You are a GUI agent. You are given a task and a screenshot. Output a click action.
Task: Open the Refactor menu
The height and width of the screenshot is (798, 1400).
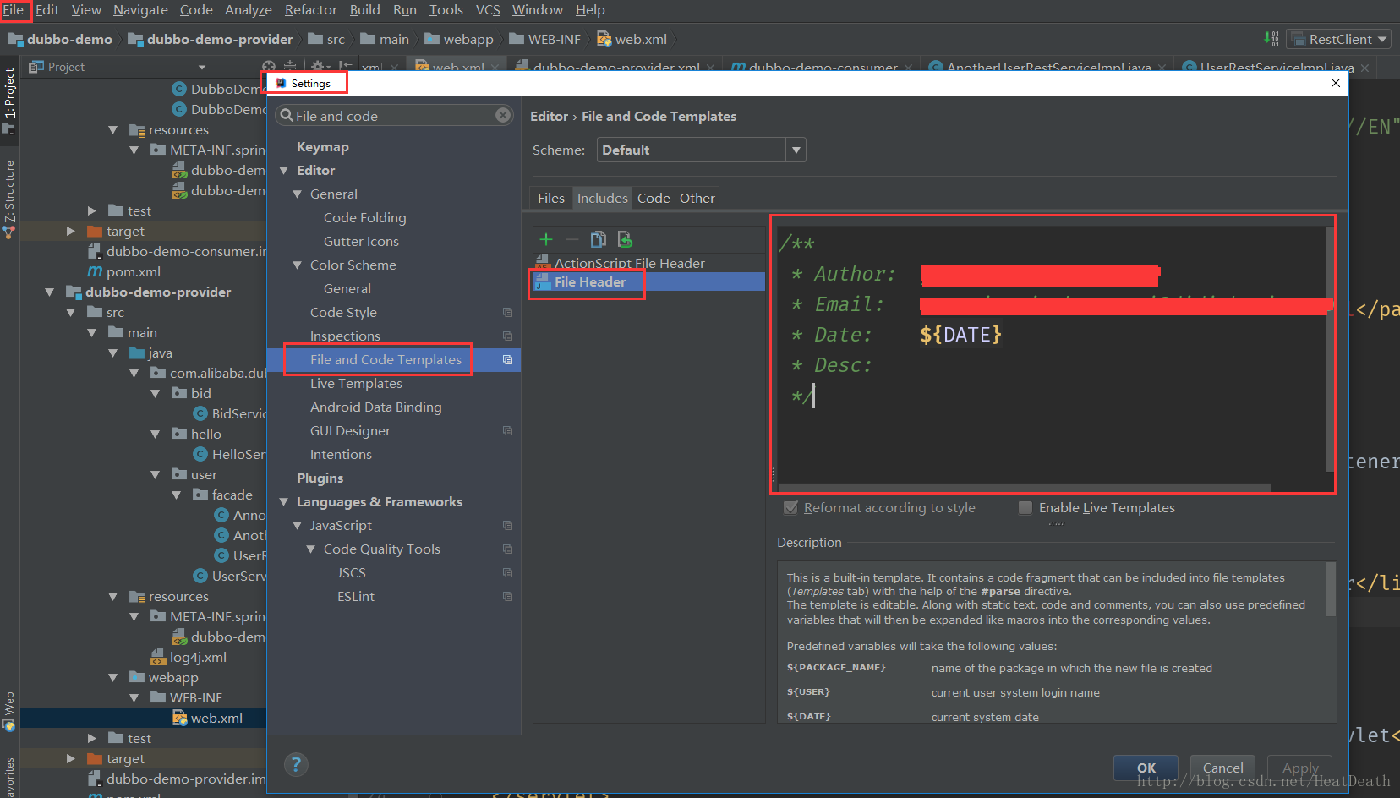310,10
